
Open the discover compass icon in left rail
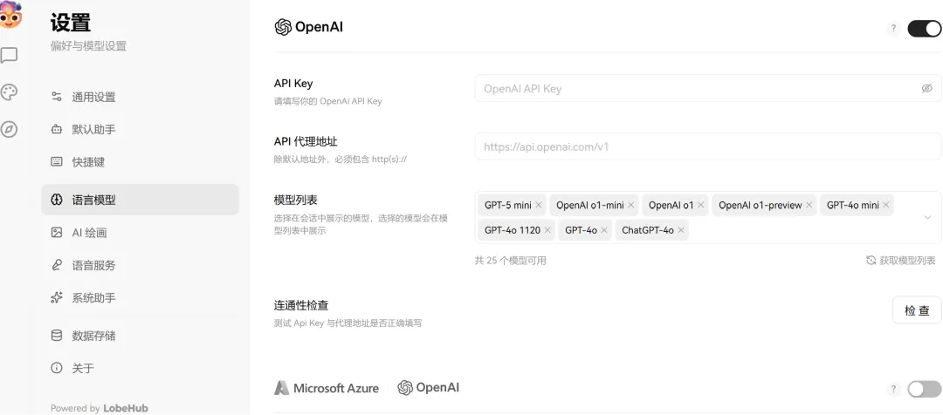pyautogui.click(x=9, y=129)
